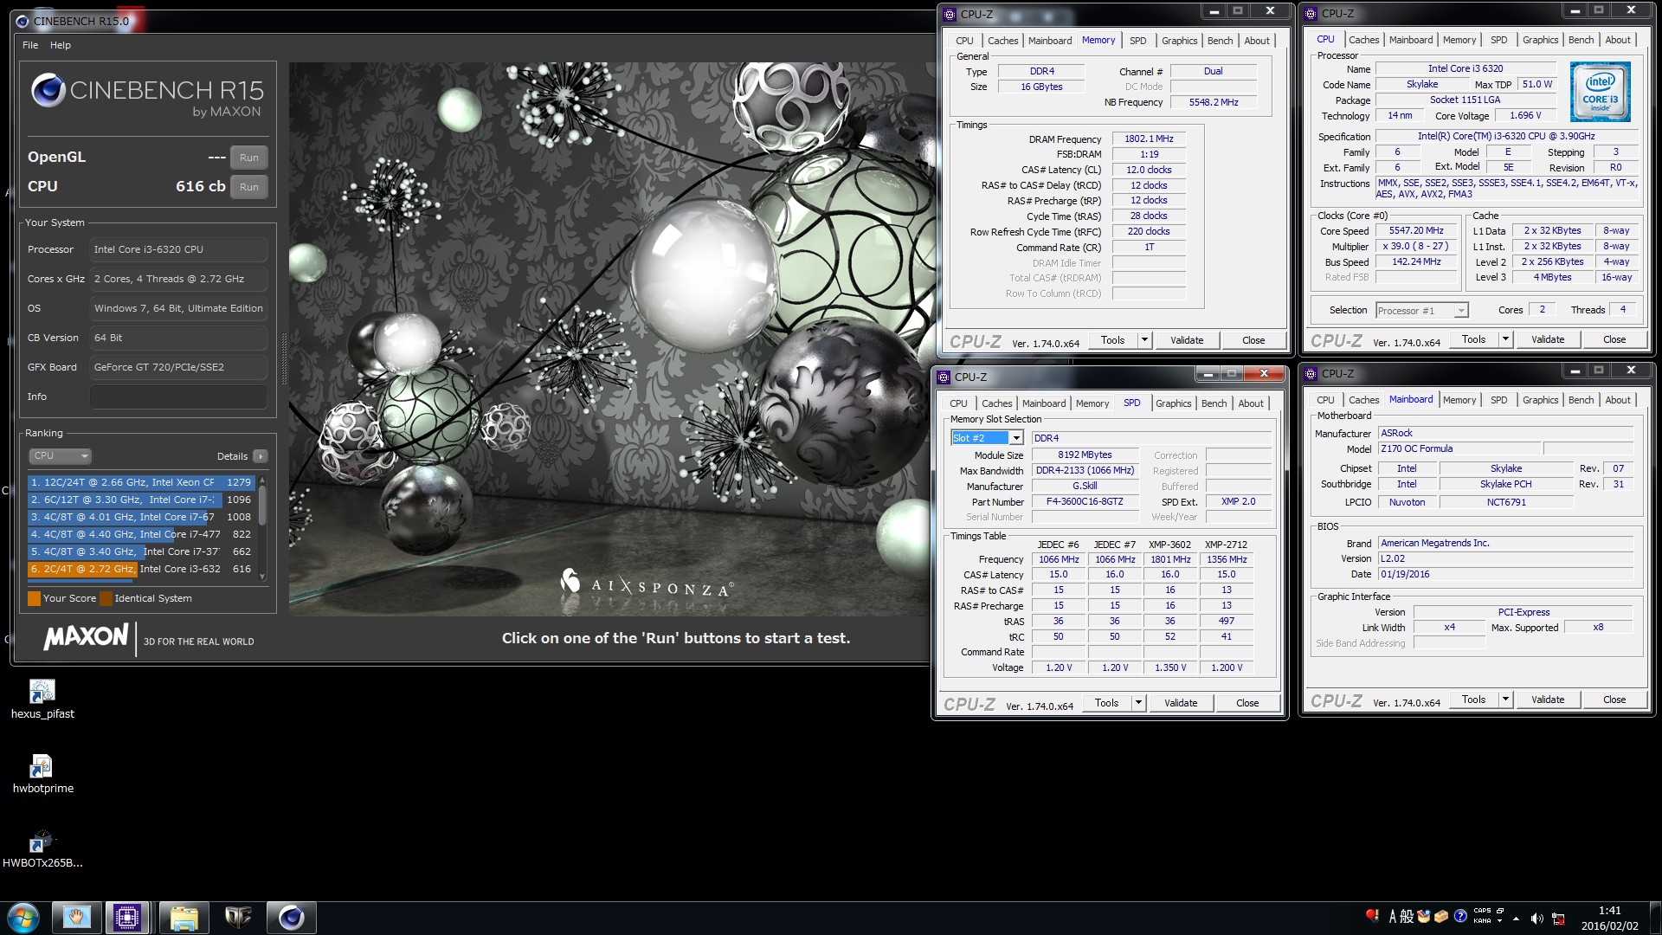Select the SPD tab in the CPU-Z Memory window

tap(1137, 41)
